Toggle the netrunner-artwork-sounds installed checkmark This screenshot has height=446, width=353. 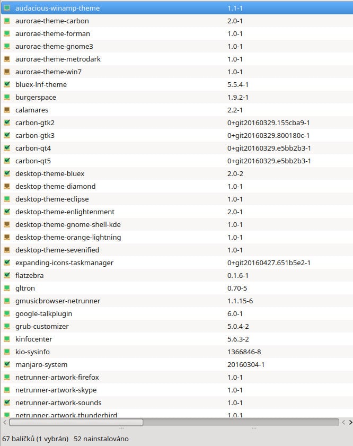(x=7, y=403)
